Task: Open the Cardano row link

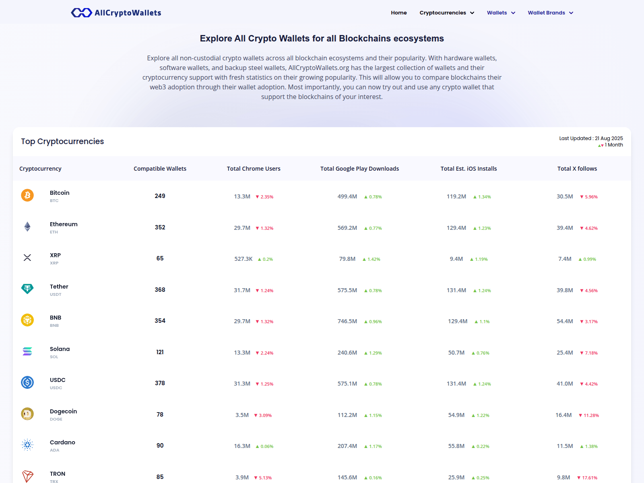Action: [x=62, y=442]
